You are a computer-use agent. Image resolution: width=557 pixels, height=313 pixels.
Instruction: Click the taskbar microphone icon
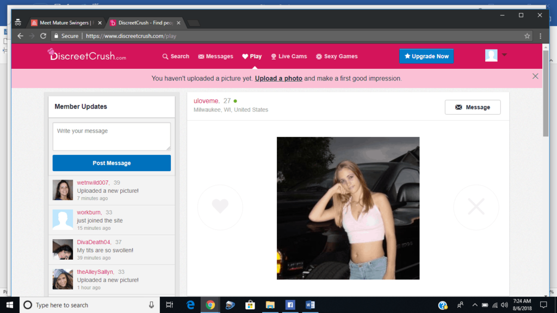coord(151,305)
